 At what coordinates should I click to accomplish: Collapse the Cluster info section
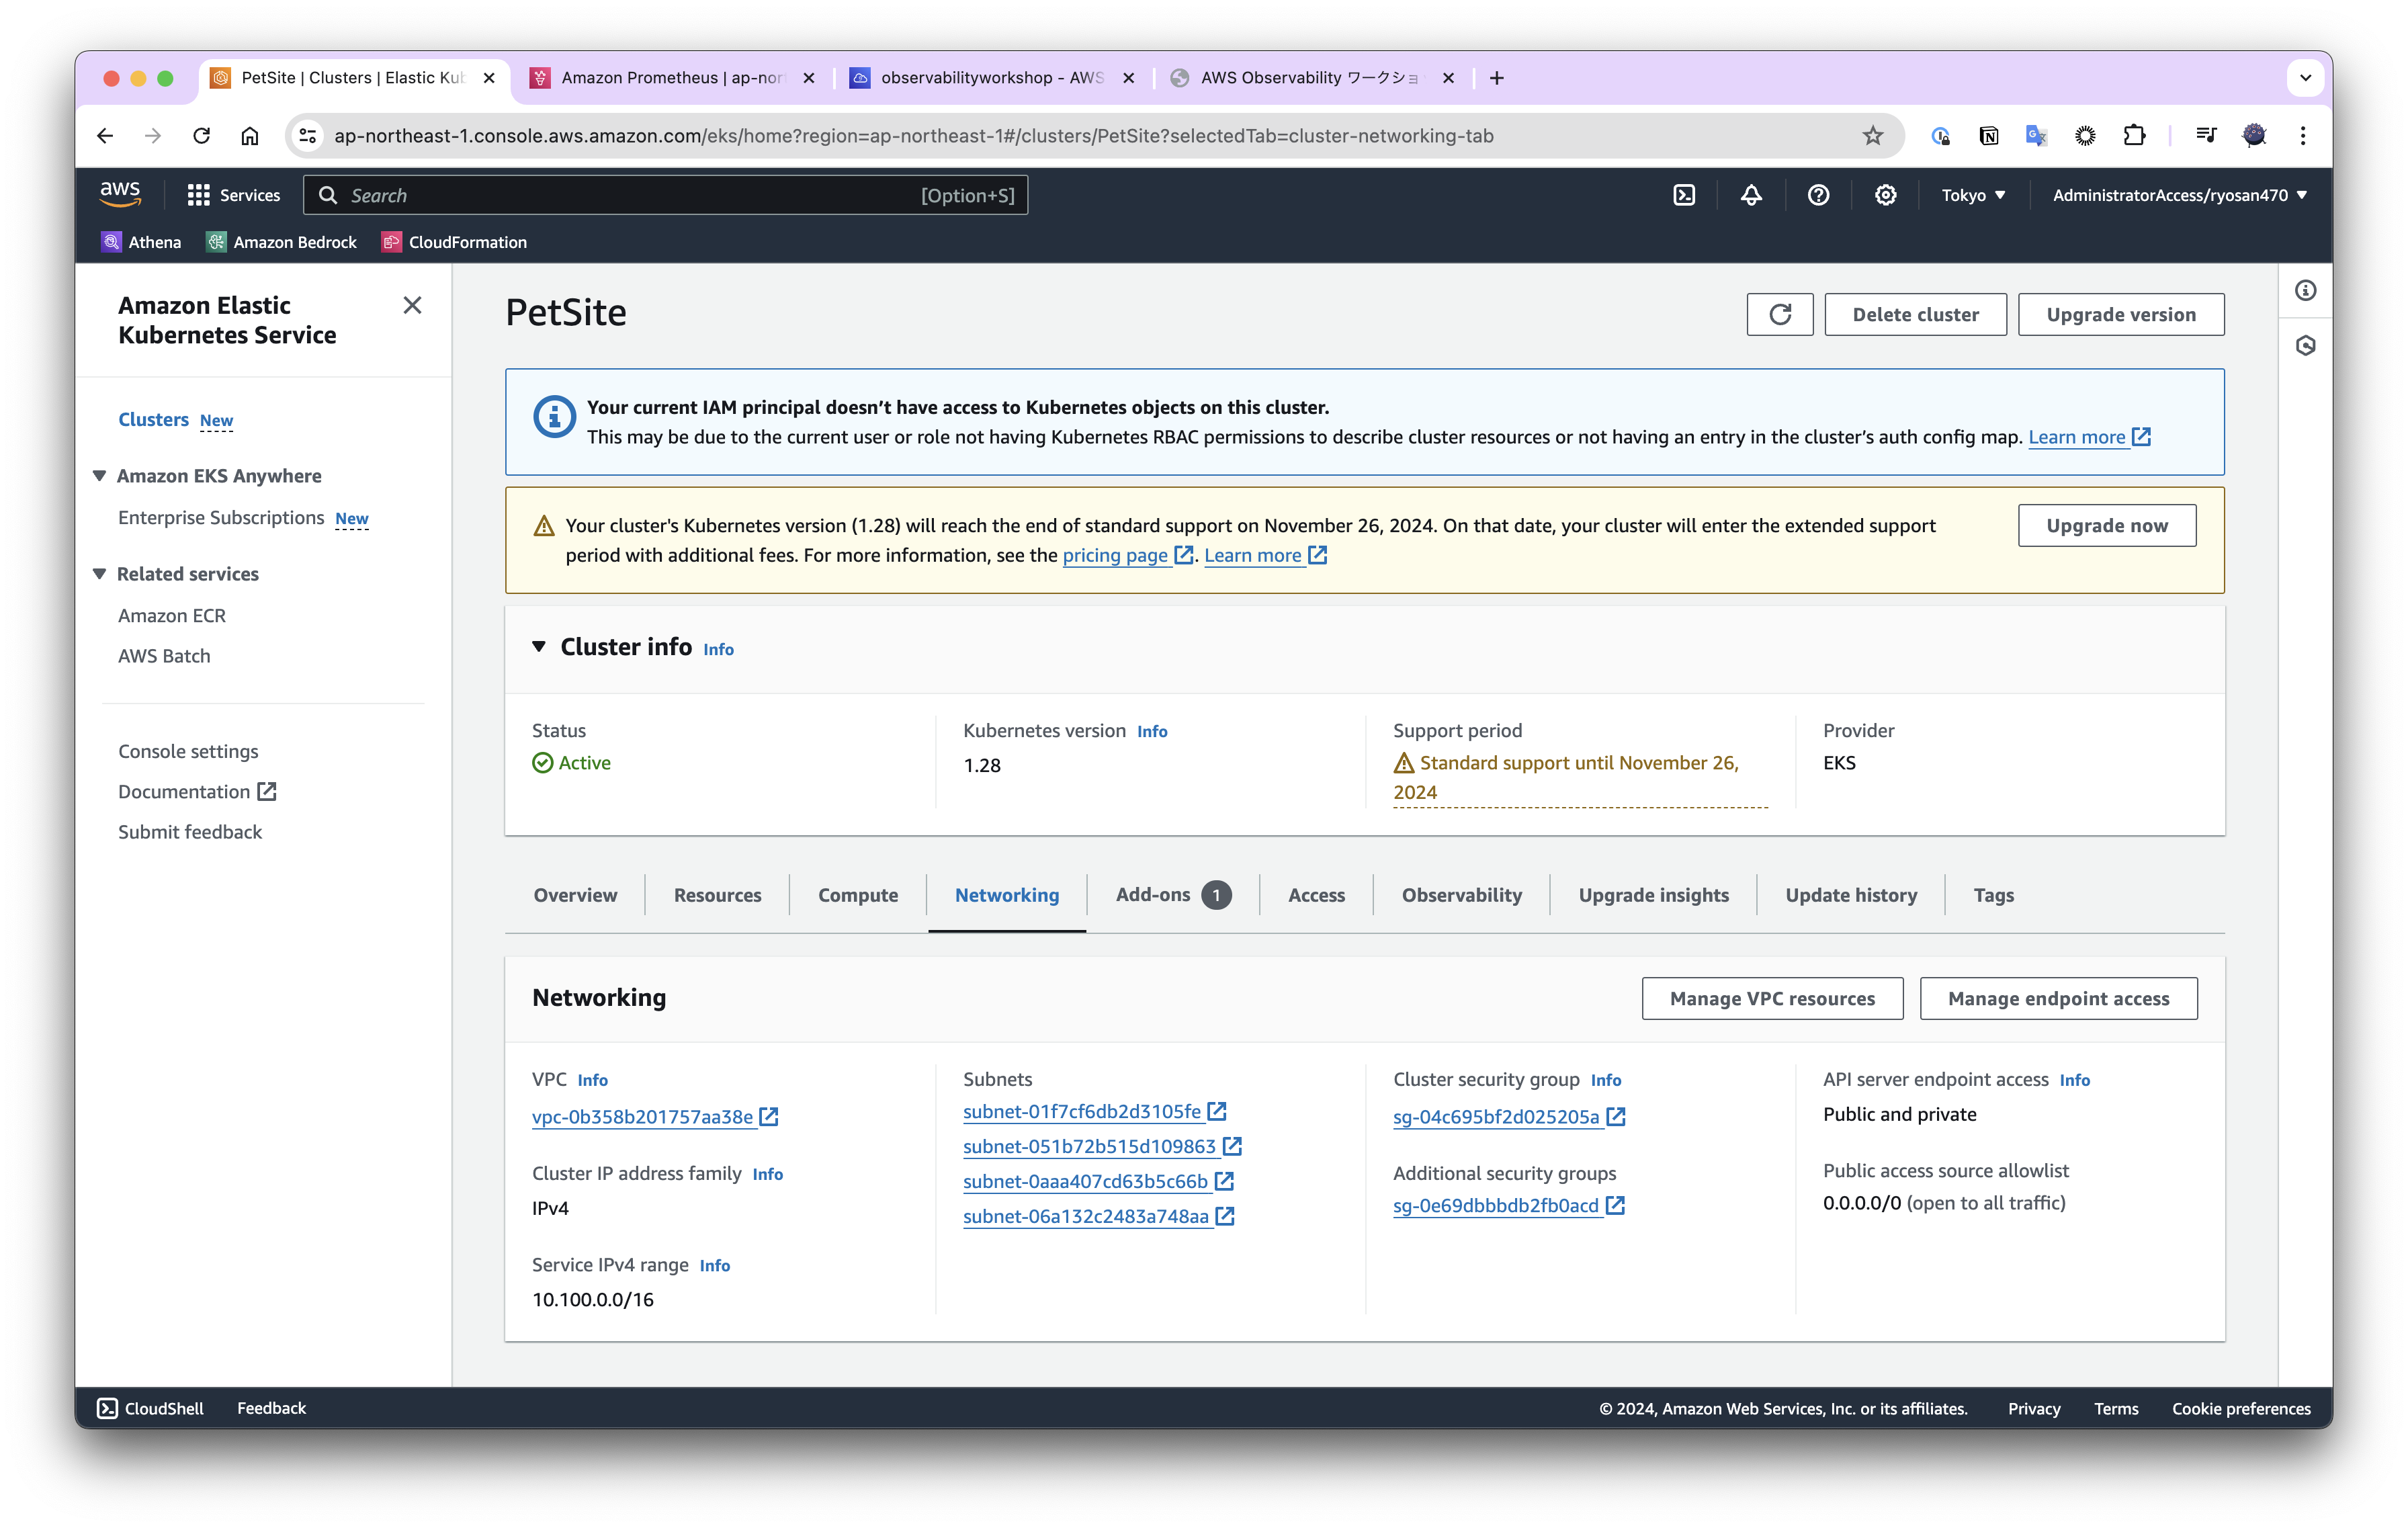click(539, 647)
